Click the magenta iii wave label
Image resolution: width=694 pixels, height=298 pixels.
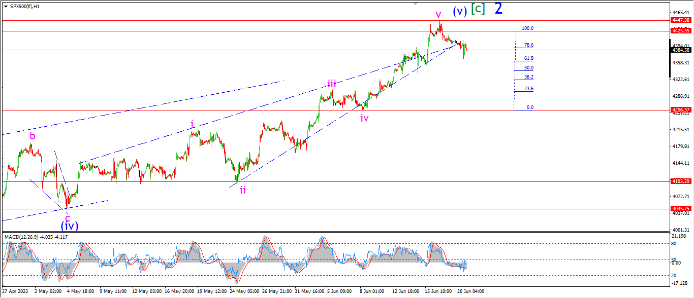pos(332,84)
